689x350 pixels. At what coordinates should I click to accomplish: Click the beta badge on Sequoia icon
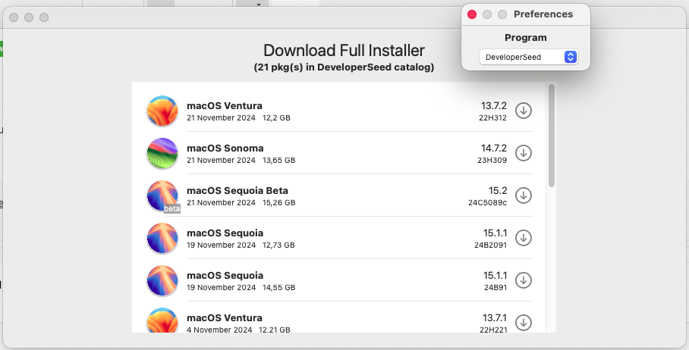click(x=171, y=209)
